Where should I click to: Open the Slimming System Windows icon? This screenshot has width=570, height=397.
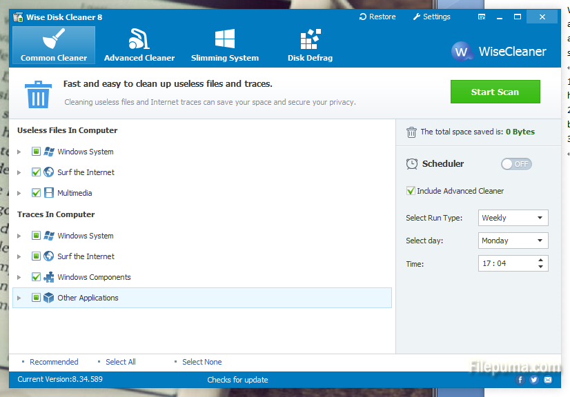pos(224,39)
